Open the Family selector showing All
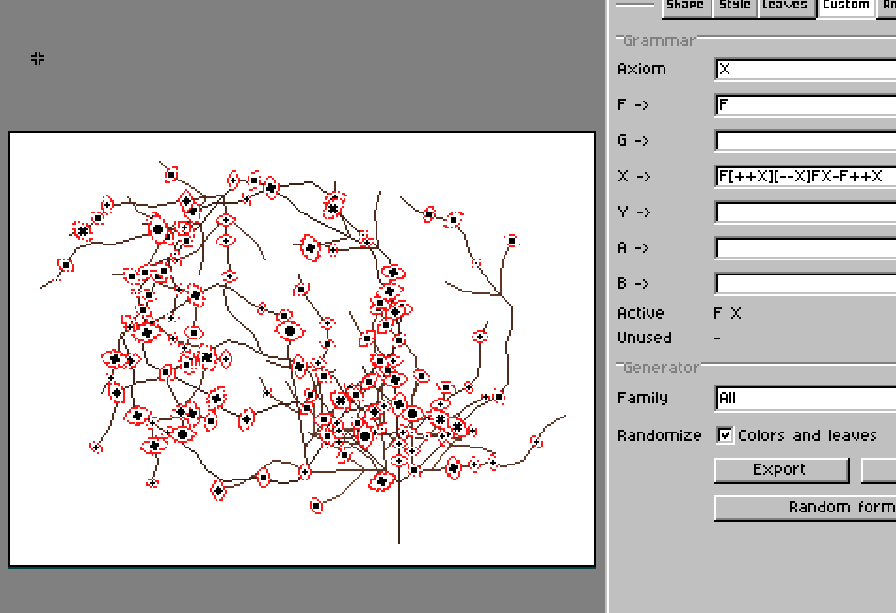The image size is (896, 613). (806, 398)
